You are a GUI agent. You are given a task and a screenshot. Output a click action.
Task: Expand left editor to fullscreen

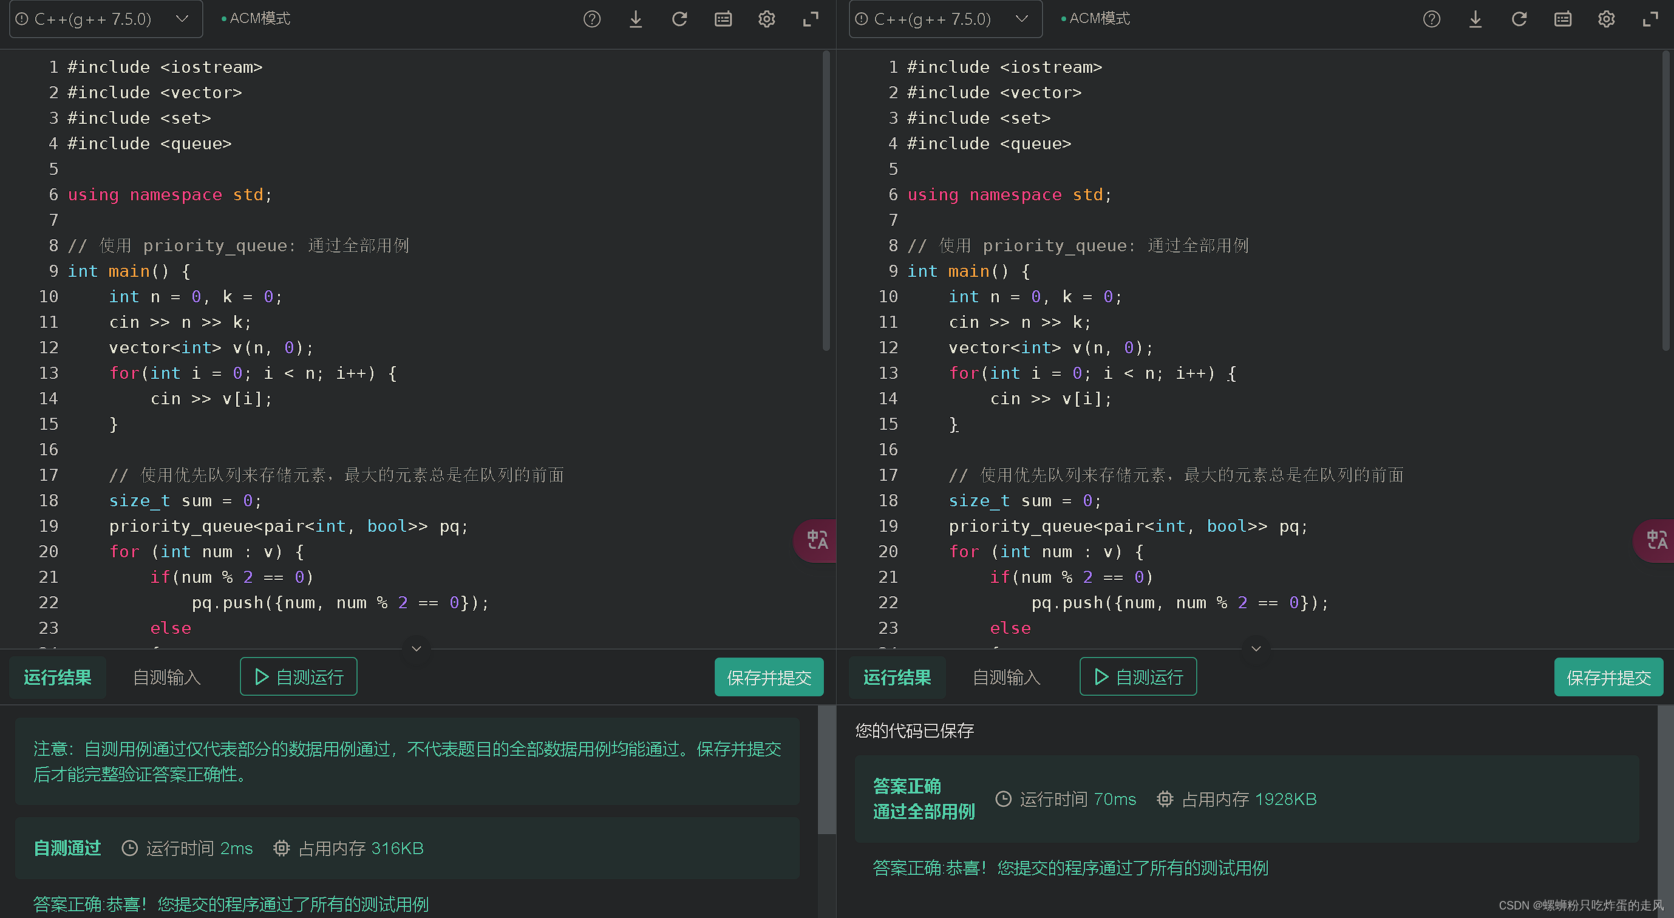[811, 19]
